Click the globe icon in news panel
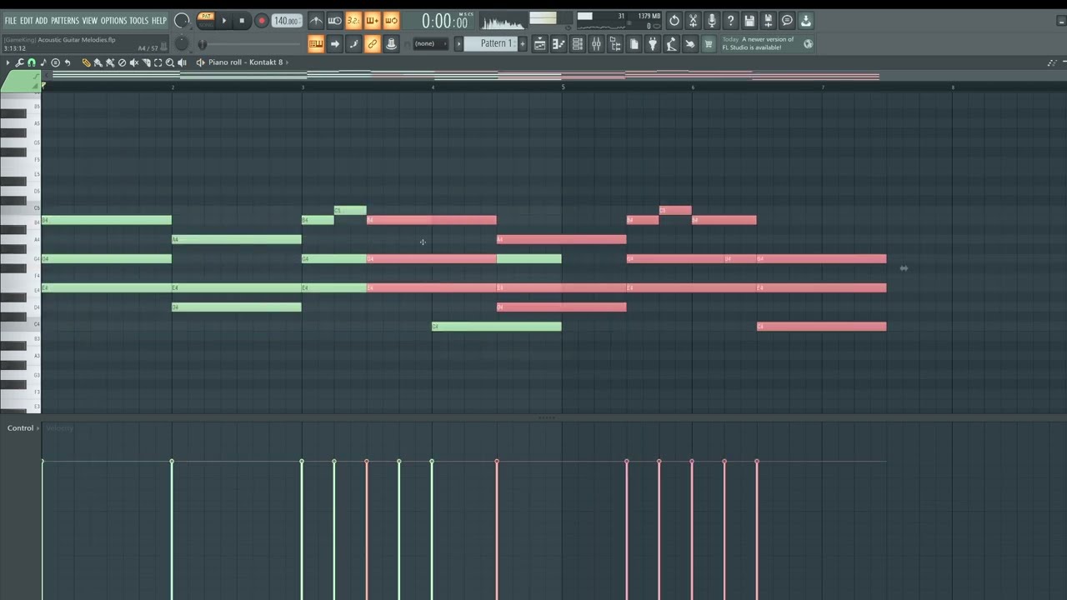 point(808,44)
